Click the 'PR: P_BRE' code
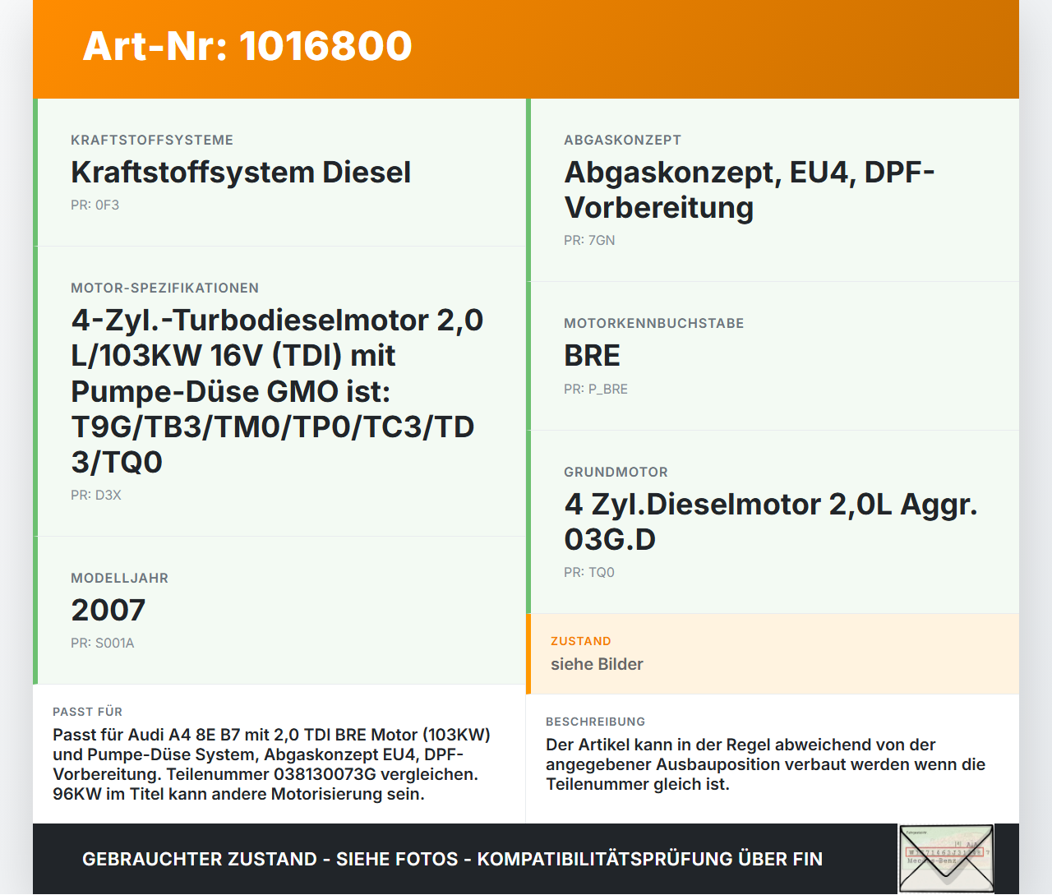The image size is (1052, 895). coord(595,390)
